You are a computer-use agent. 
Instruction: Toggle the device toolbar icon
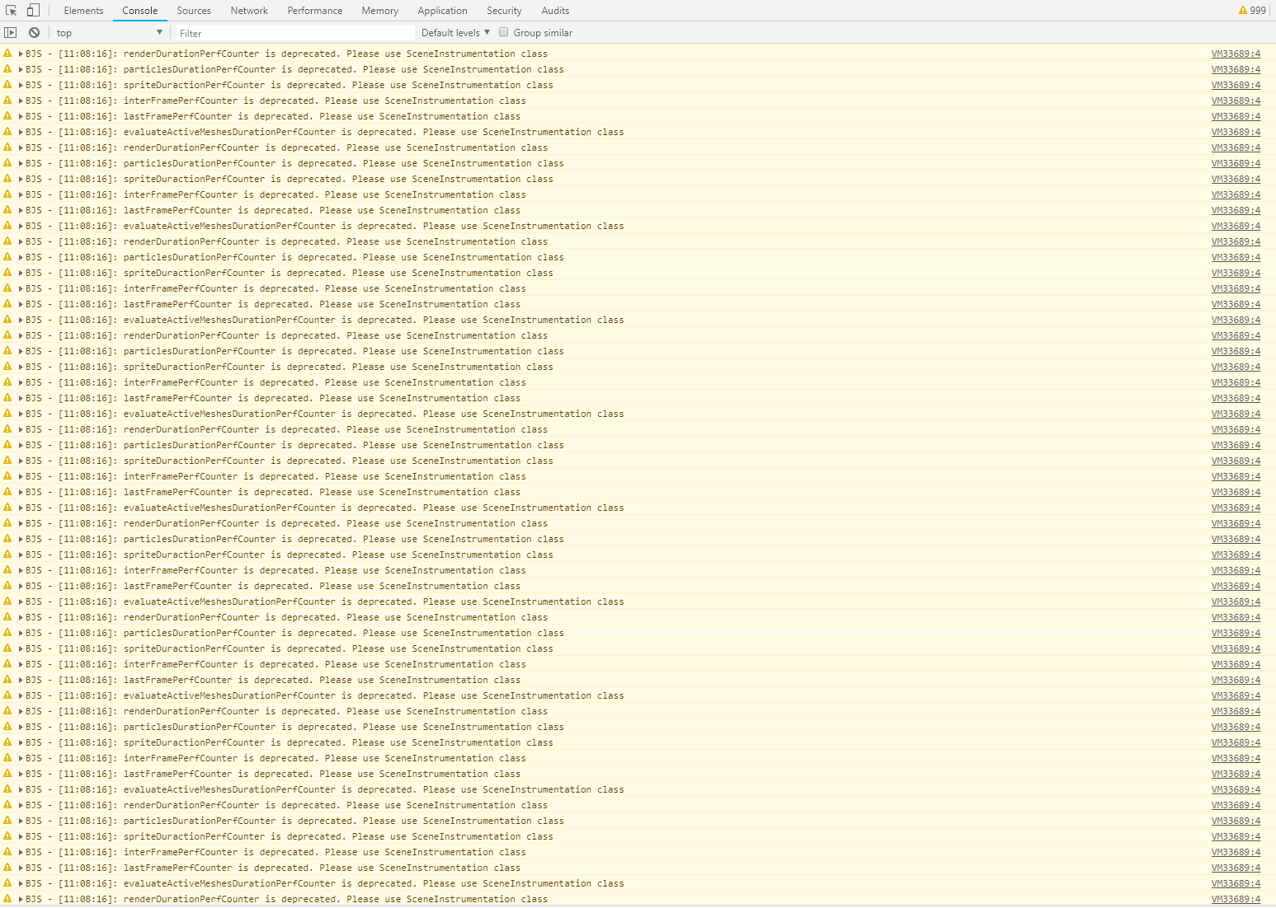point(33,11)
